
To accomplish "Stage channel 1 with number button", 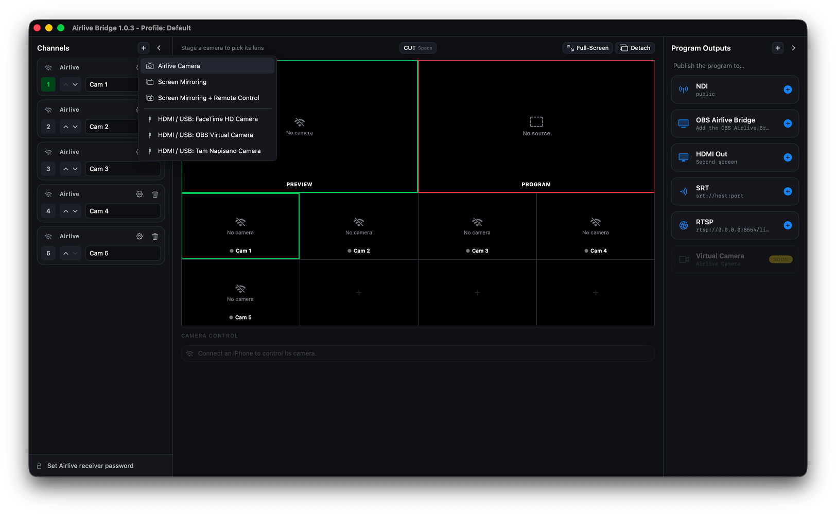I will pyautogui.click(x=48, y=84).
